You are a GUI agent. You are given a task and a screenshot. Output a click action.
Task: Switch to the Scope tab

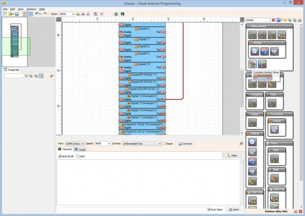(x=80, y=150)
